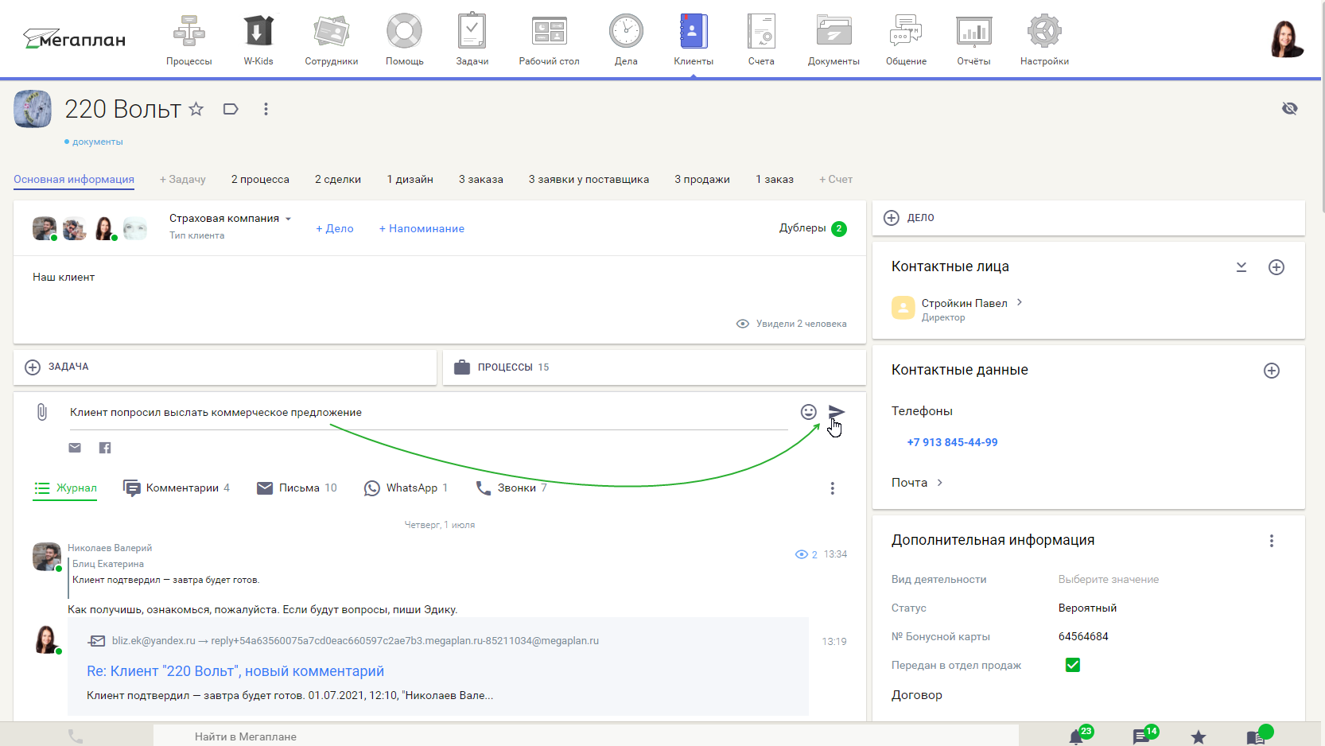Attach a file with paperclip icon
The image size is (1325, 746).
point(42,412)
